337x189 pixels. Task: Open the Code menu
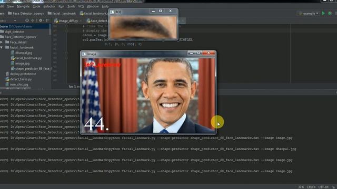(36, 6)
